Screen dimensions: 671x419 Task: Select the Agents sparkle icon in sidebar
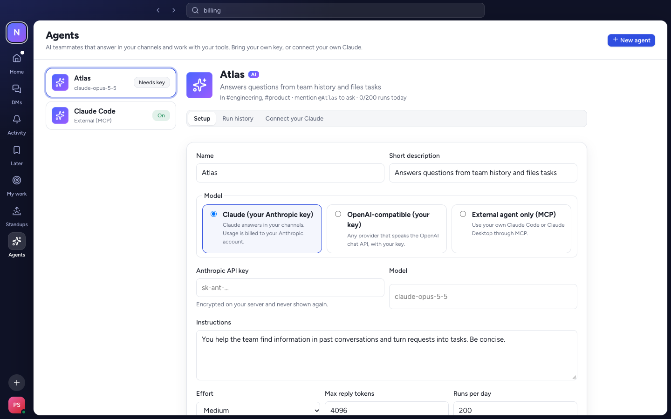coord(17,241)
